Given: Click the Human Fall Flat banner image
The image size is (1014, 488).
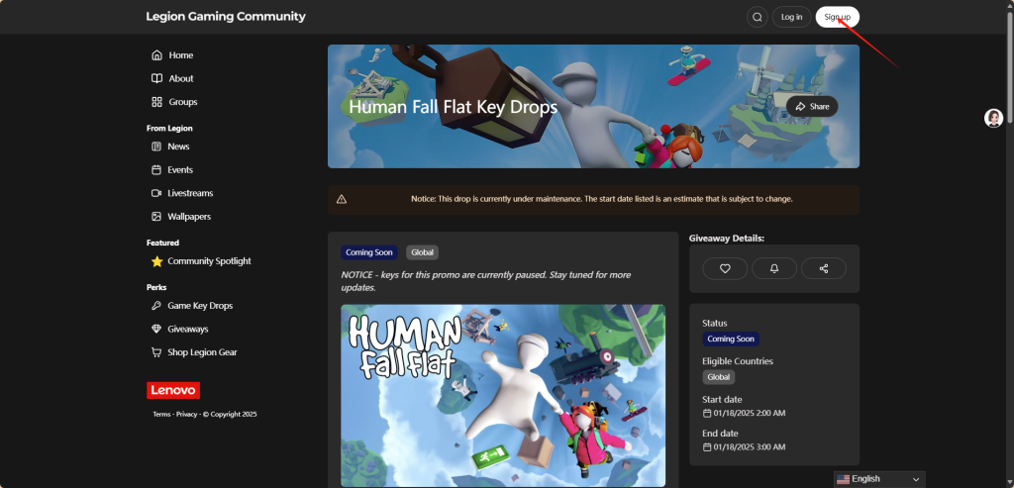Looking at the screenshot, I should (594, 107).
